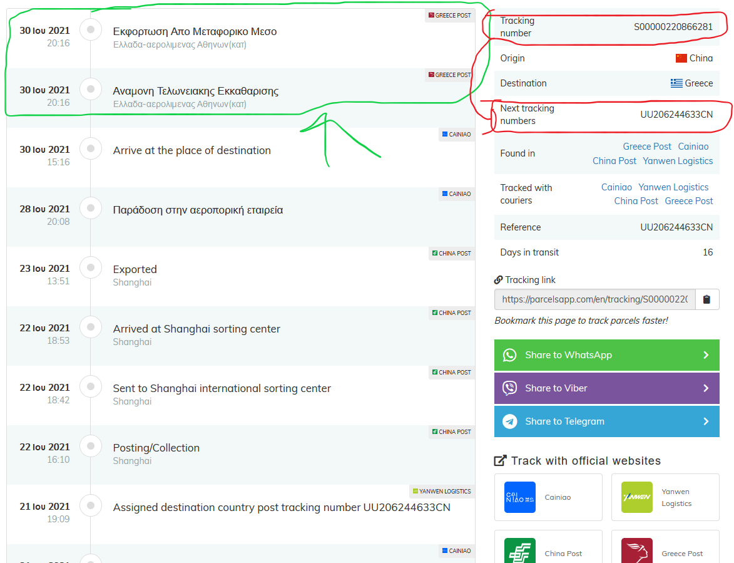Open Greece Post link in Found in row
Viewport: 734px width, 563px height.
tap(647, 147)
